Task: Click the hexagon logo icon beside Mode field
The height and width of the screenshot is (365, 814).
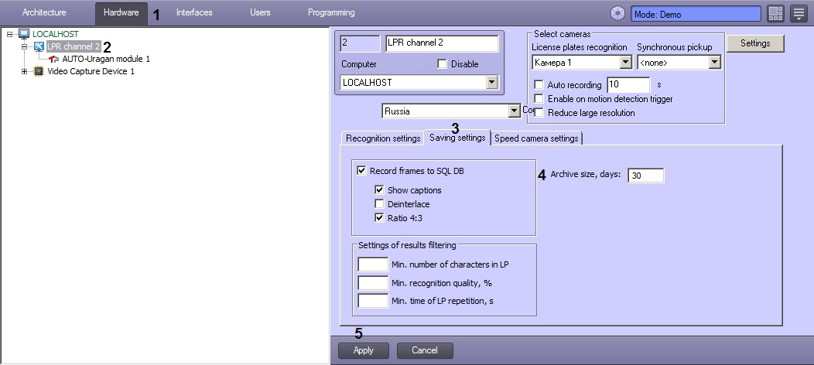Action: [617, 13]
